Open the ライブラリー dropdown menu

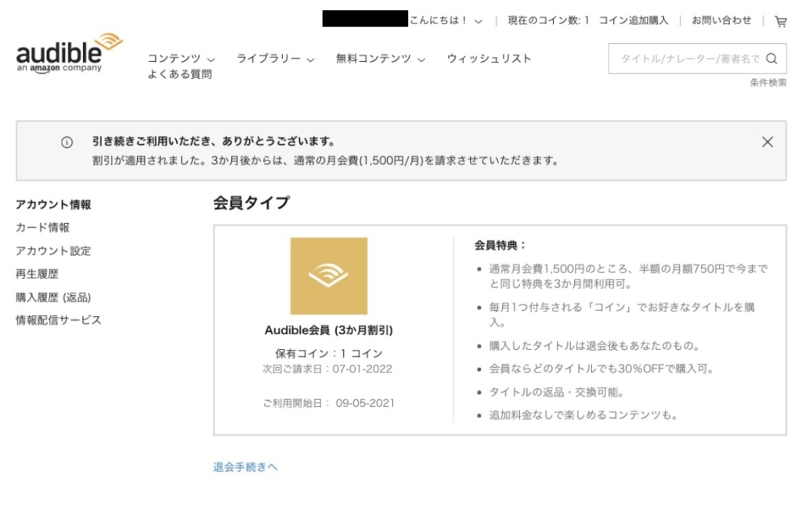[x=276, y=59]
